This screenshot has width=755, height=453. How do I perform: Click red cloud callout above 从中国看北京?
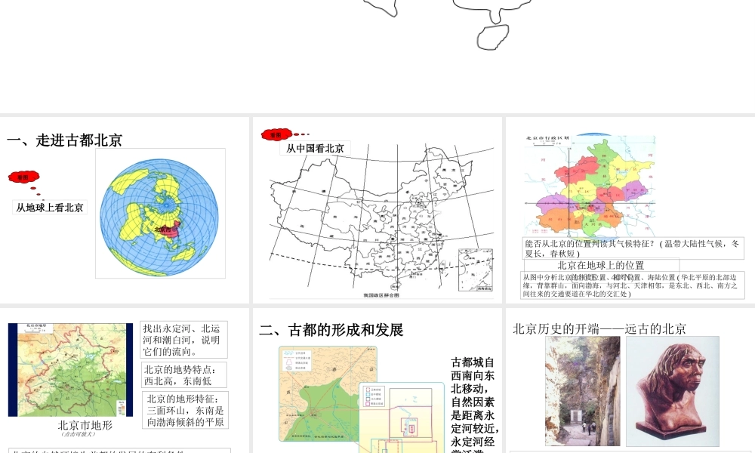(x=277, y=135)
